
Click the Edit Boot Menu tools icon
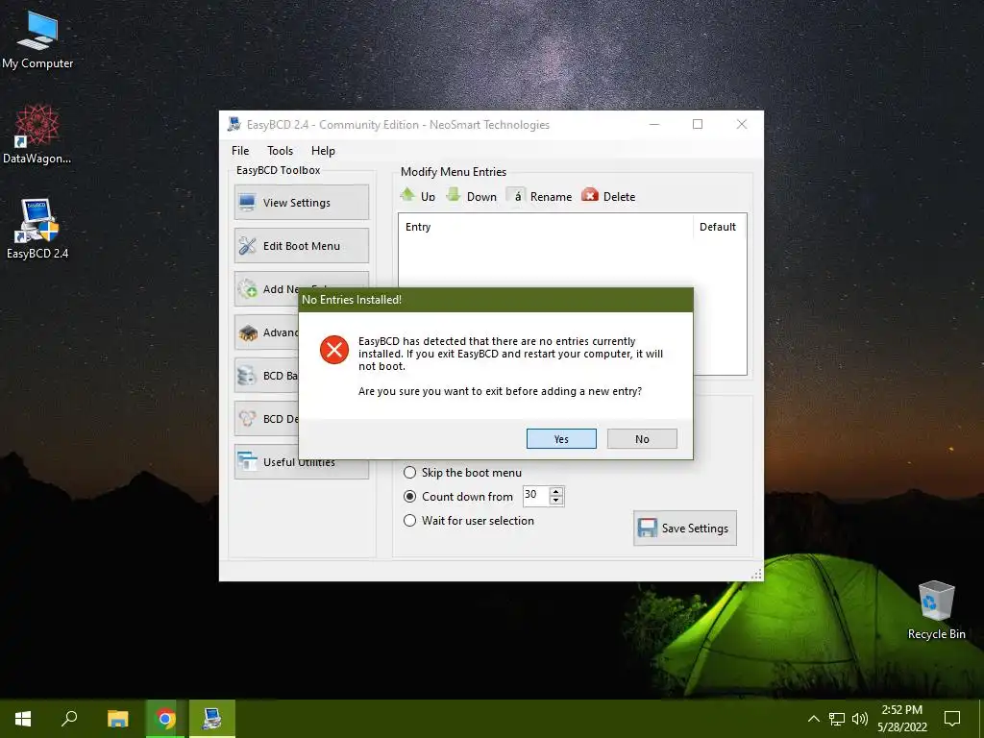point(247,245)
